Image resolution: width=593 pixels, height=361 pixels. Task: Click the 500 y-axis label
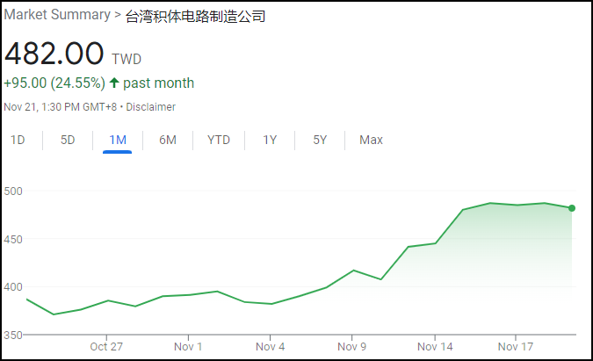[x=13, y=191]
